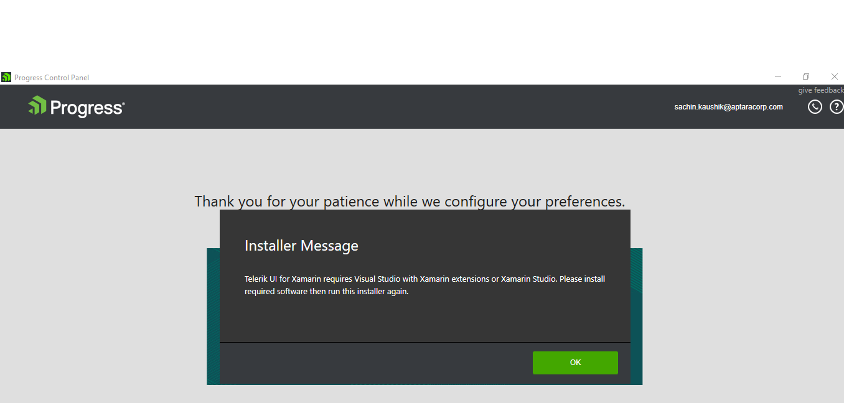Click the teal panel edge behind the dialog
Image resolution: width=844 pixels, height=403 pixels.
click(636, 311)
